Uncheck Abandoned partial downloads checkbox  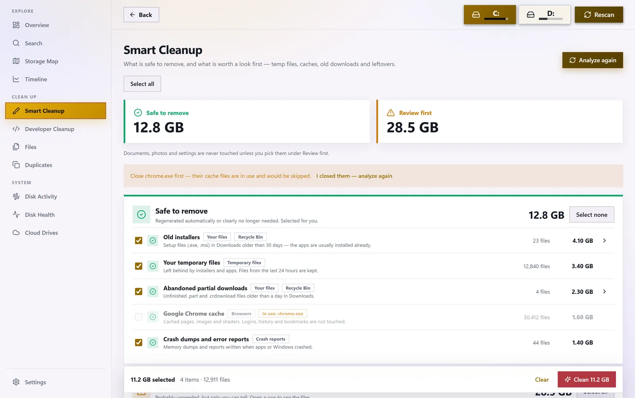click(139, 292)
